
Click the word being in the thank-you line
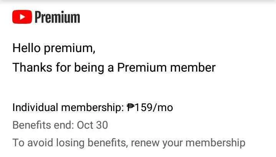[x=89, y=68]
